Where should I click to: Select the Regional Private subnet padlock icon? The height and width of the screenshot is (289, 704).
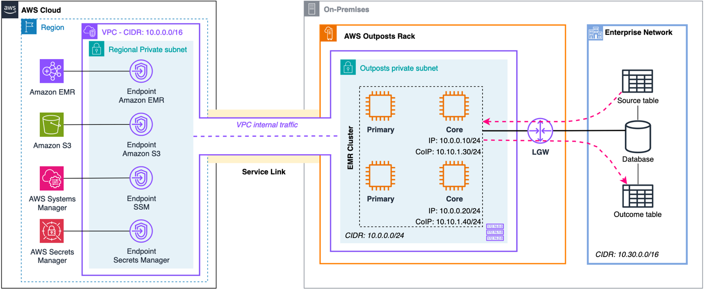pos(96,49)
